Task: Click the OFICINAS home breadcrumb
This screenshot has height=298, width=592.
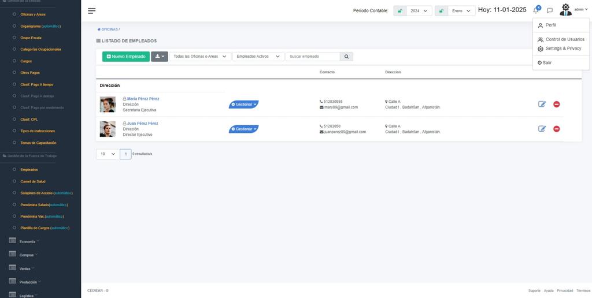Action: pos(109,29)
